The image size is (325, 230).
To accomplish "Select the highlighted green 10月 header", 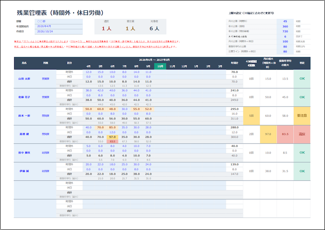I will coord(160,66).
